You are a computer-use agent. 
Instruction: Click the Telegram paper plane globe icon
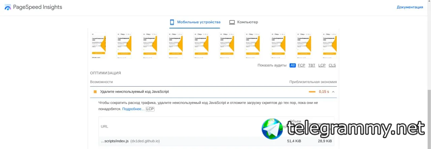click(x=273, y=129)
